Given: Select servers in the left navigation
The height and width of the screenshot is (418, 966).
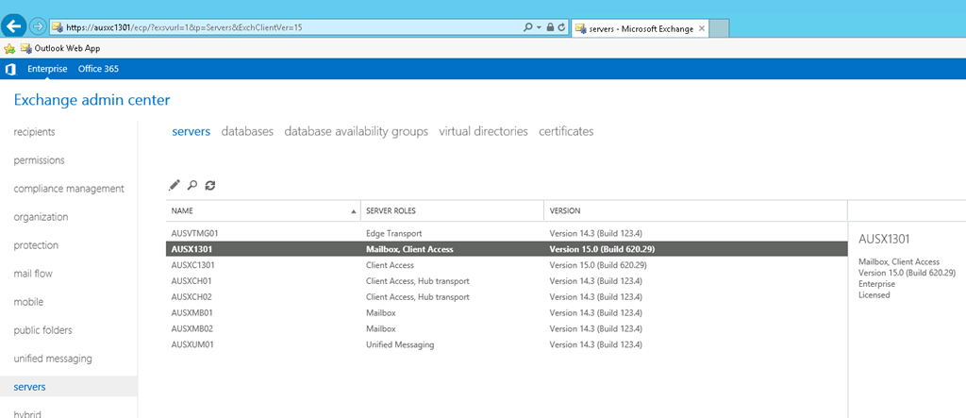Looking at the screenshot, I should point(68,387).
